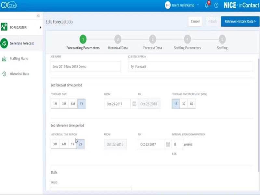The height and width of the screenshot is (195, 260).
Task: Open the Skills dropdown field
Action: tap(91, 189)
